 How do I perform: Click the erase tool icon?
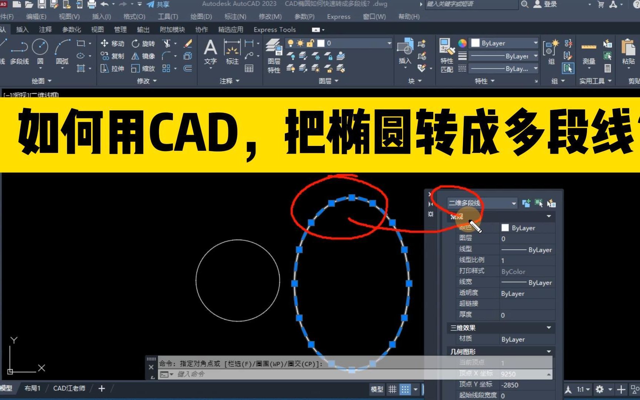(188, 43)
